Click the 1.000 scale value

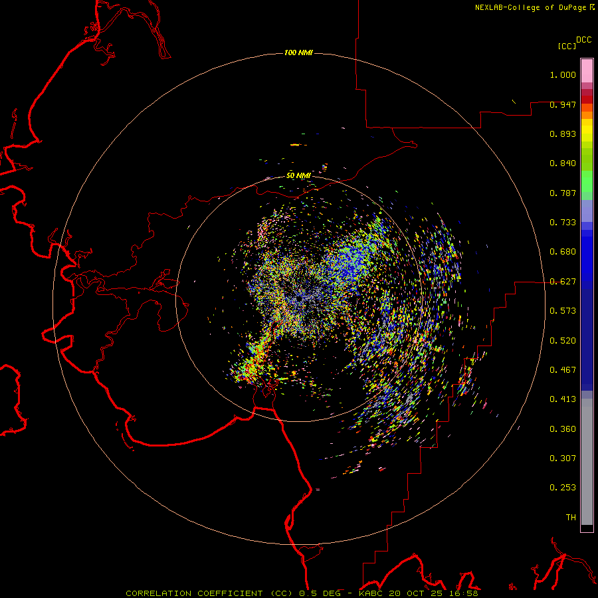click(x=563, y=74)
